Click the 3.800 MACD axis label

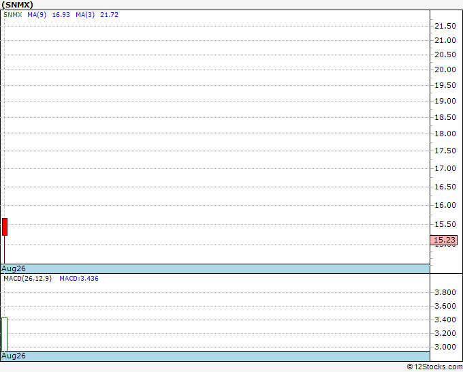tap(445, 292)
